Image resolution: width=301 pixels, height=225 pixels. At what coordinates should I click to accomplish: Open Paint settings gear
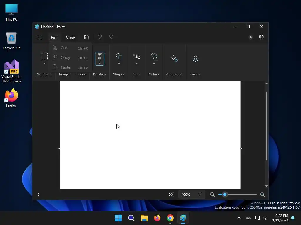tap(261, 37)
